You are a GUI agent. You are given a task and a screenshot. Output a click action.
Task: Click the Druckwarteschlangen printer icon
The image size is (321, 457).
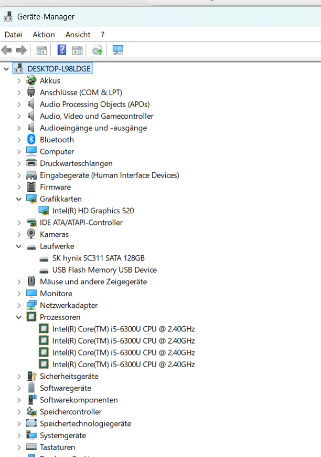[31, 163]
